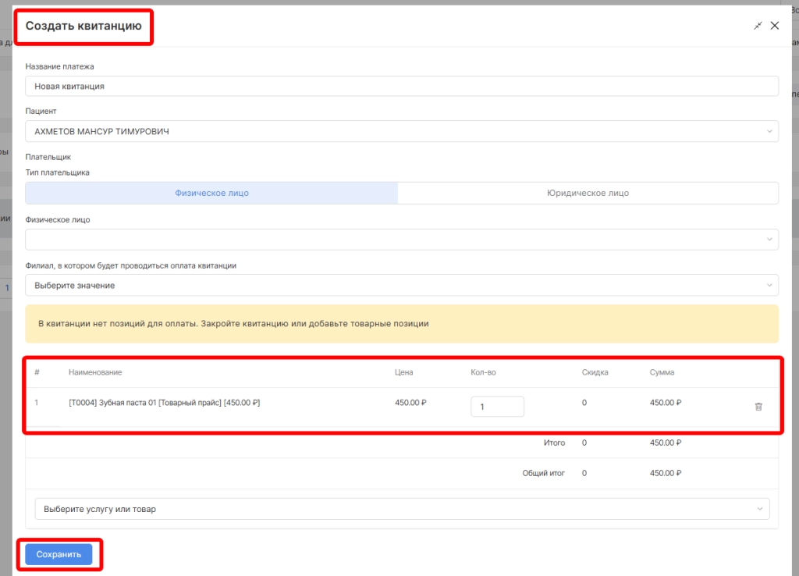This screenshot has width=799, height=576.
Task: Click the Скидка column header
Action: point(595,372)
